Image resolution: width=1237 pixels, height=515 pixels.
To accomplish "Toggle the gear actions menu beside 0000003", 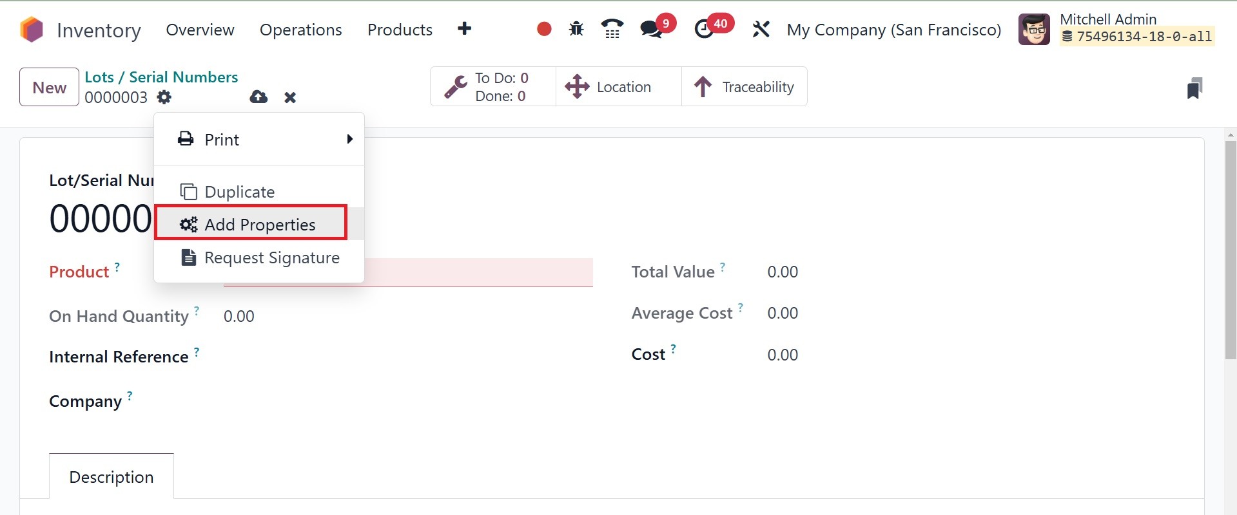I will [164, 97].
